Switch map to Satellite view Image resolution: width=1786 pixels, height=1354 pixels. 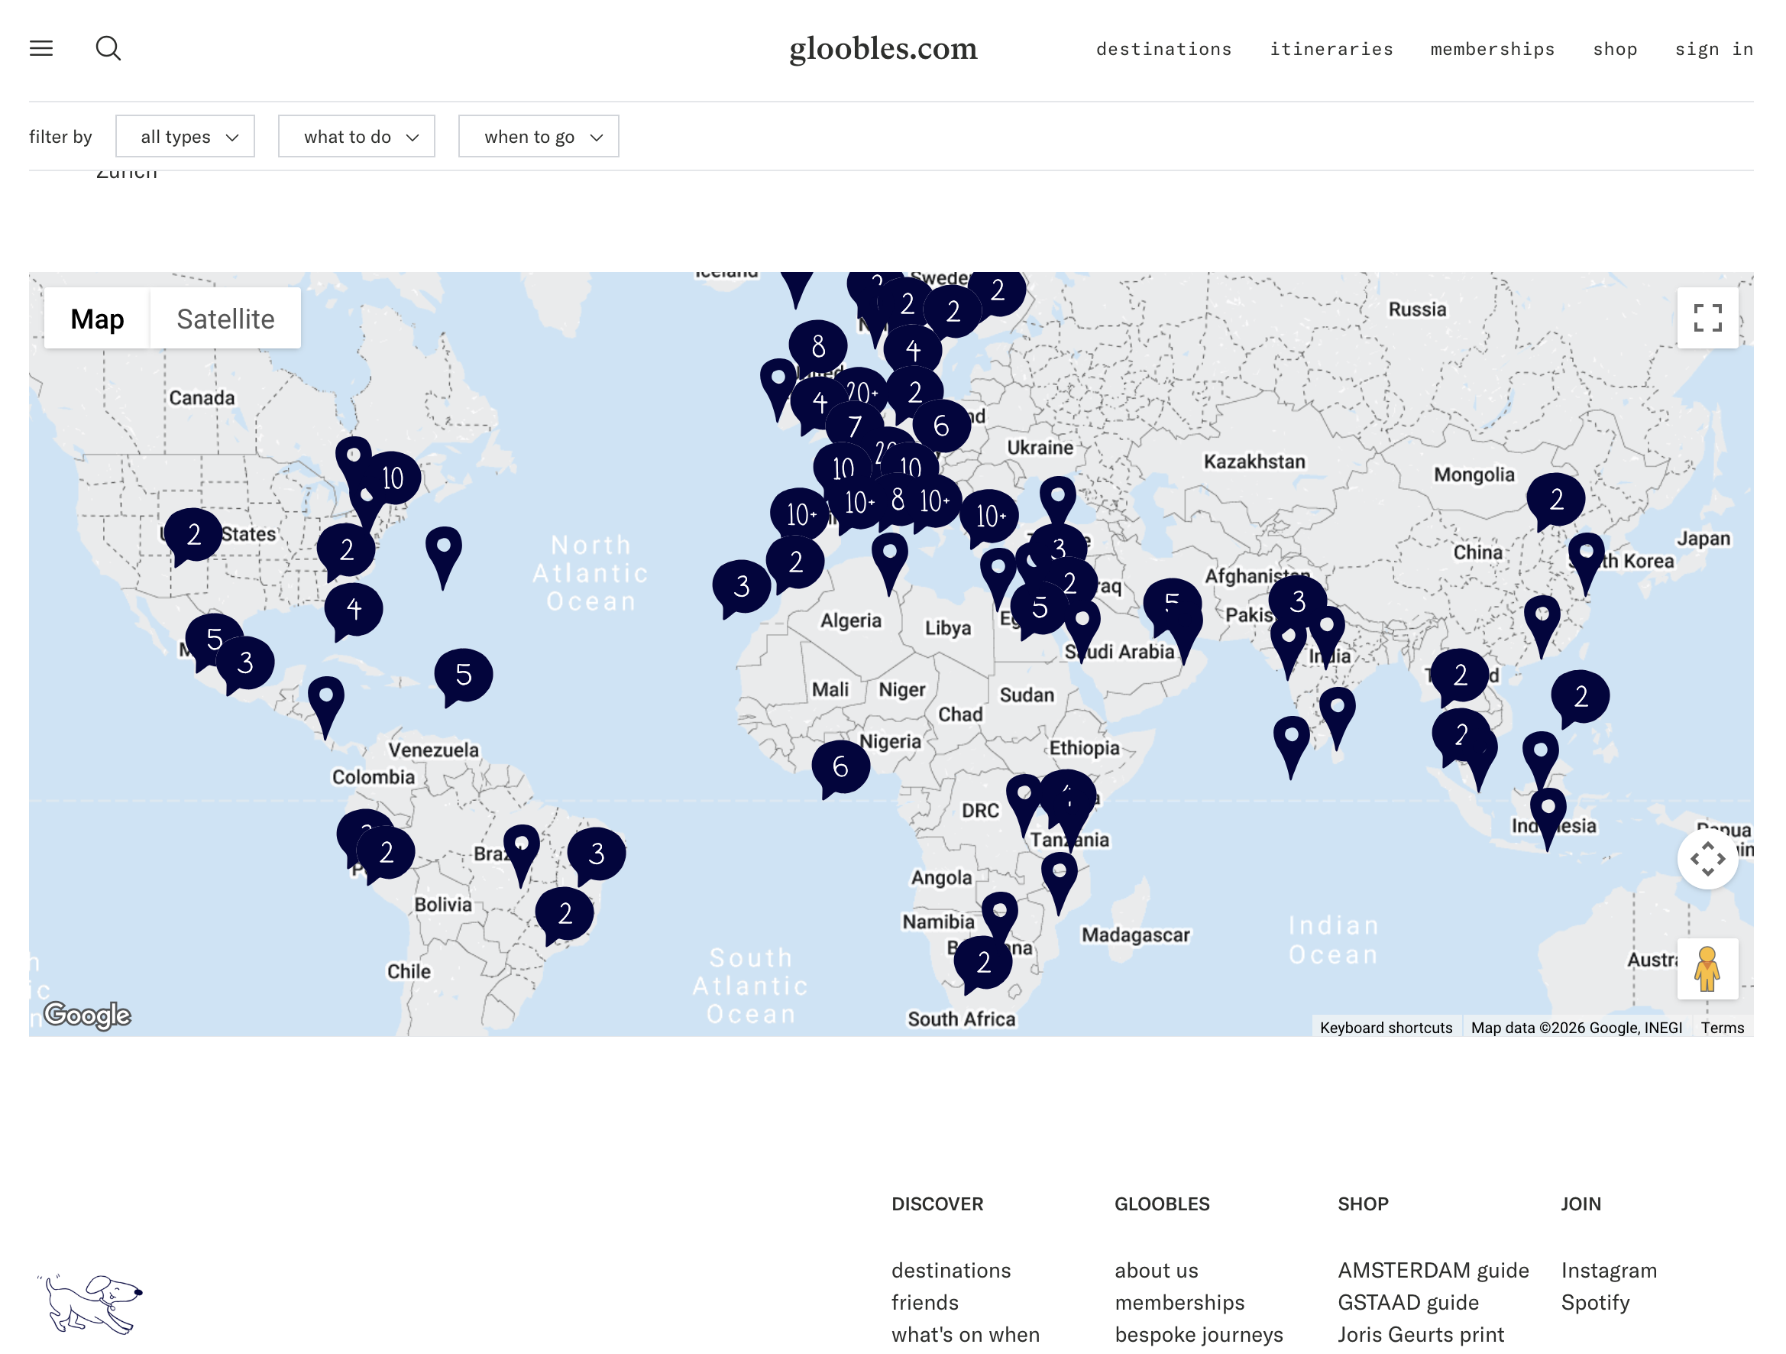(225, 318)
